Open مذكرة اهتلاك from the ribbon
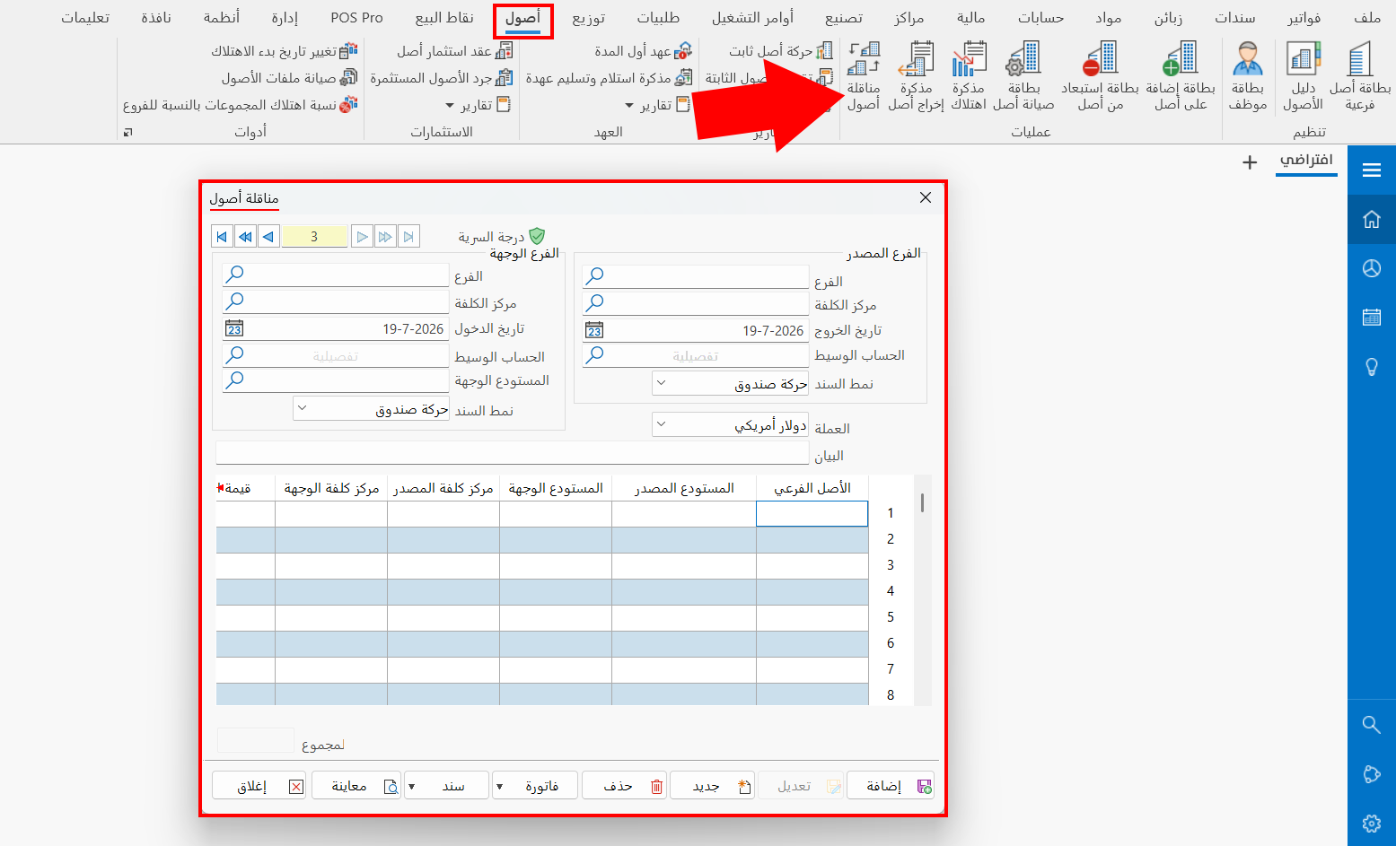 969,76
